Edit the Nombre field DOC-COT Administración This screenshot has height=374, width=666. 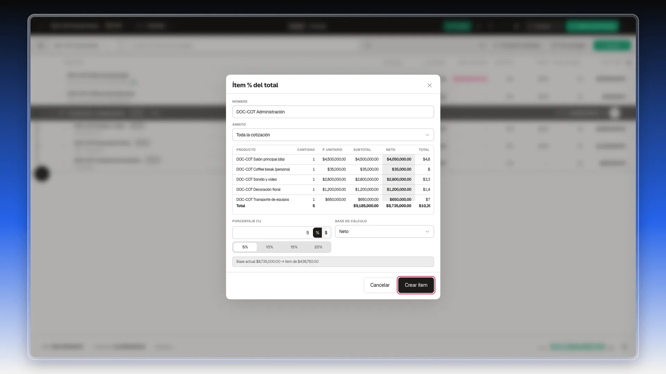click(333, 112)
